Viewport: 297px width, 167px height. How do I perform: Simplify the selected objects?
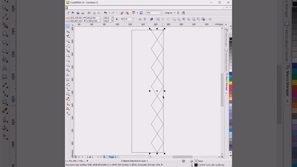tap(189, 19)
